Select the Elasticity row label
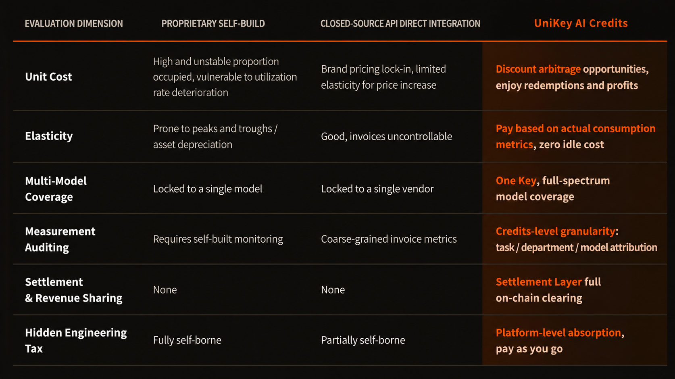Screen dimensions: 675x379 pyautogui.click(x=49, y=136)
